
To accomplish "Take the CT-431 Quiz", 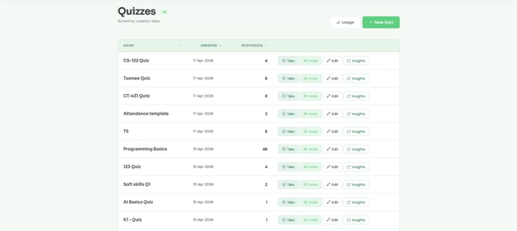I will click(x=288, y=96).
